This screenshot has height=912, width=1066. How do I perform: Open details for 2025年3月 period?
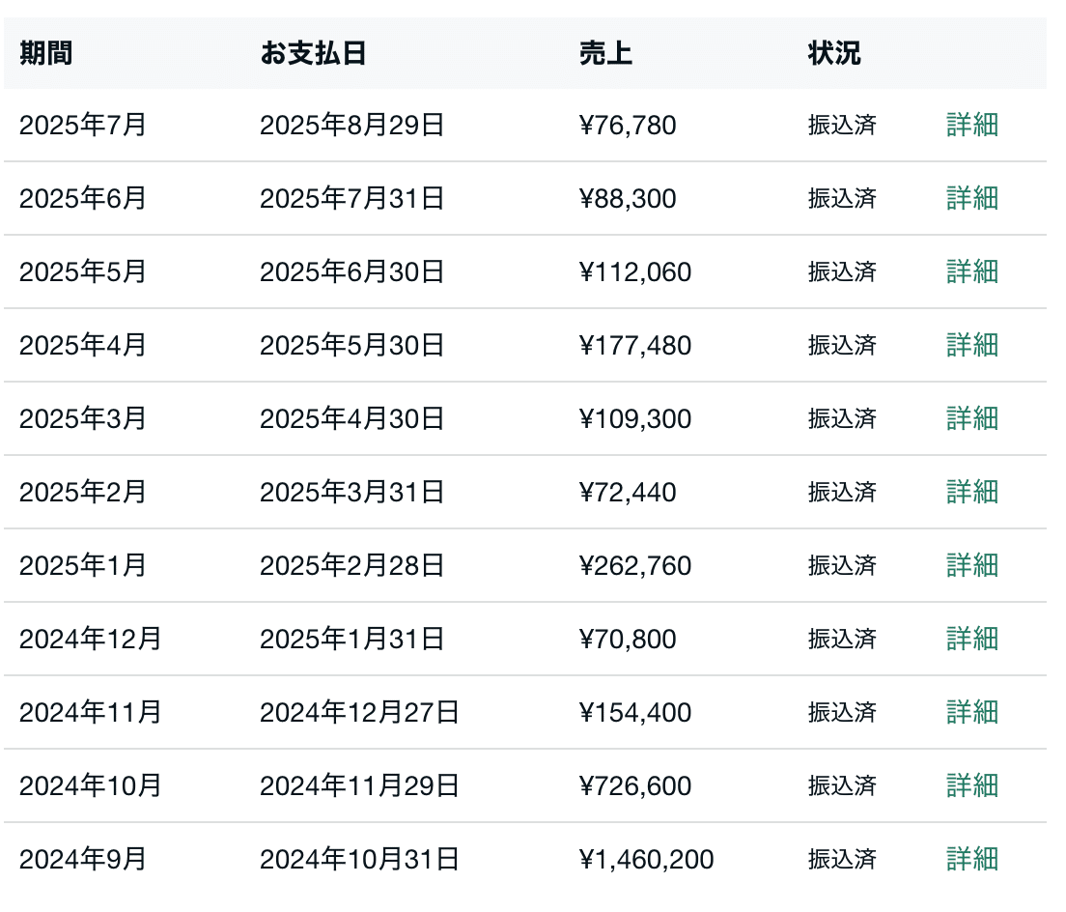[971, 419]
